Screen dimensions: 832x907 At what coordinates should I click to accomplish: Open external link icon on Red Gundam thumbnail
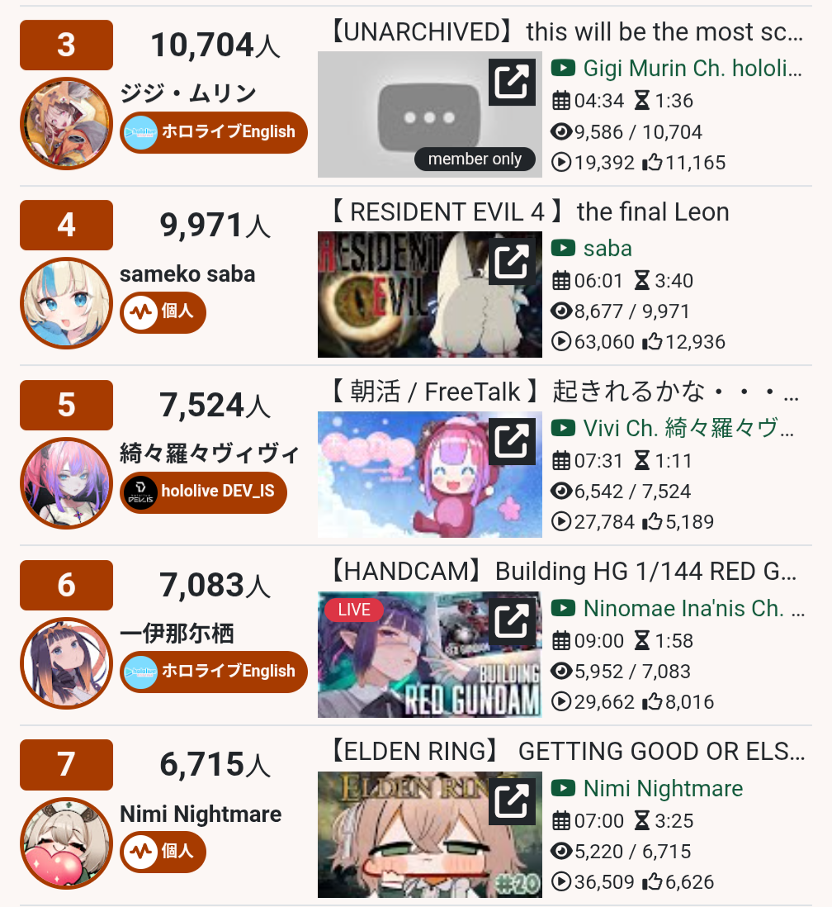click(x=512, y=621)
